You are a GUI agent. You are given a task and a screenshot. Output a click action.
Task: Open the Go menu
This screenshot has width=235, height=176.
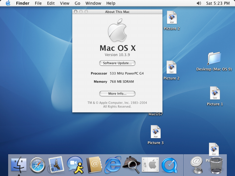click(x=77, y=3)
